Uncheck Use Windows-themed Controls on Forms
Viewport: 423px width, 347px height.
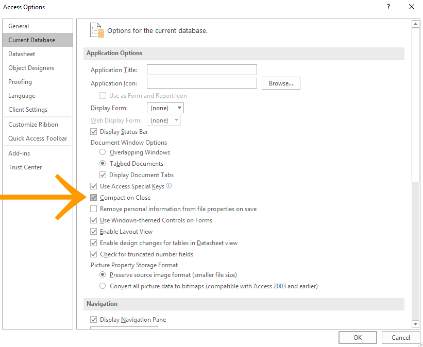tap(93, 220)
